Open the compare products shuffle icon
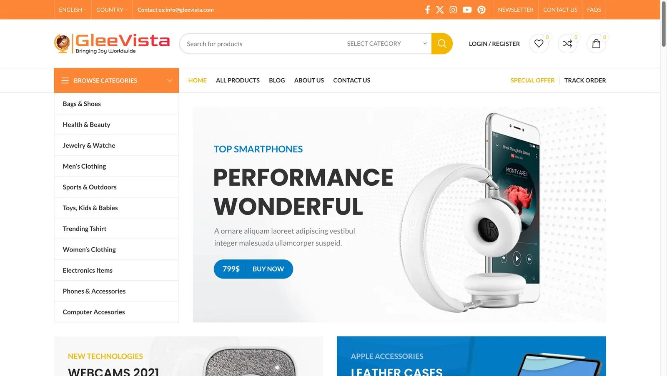Viewport: 667px width, 376px height. pos(567,44)
